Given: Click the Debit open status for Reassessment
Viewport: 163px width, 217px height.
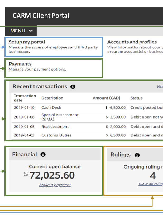Looking at the screenshot, I should [x=147, y=127].
